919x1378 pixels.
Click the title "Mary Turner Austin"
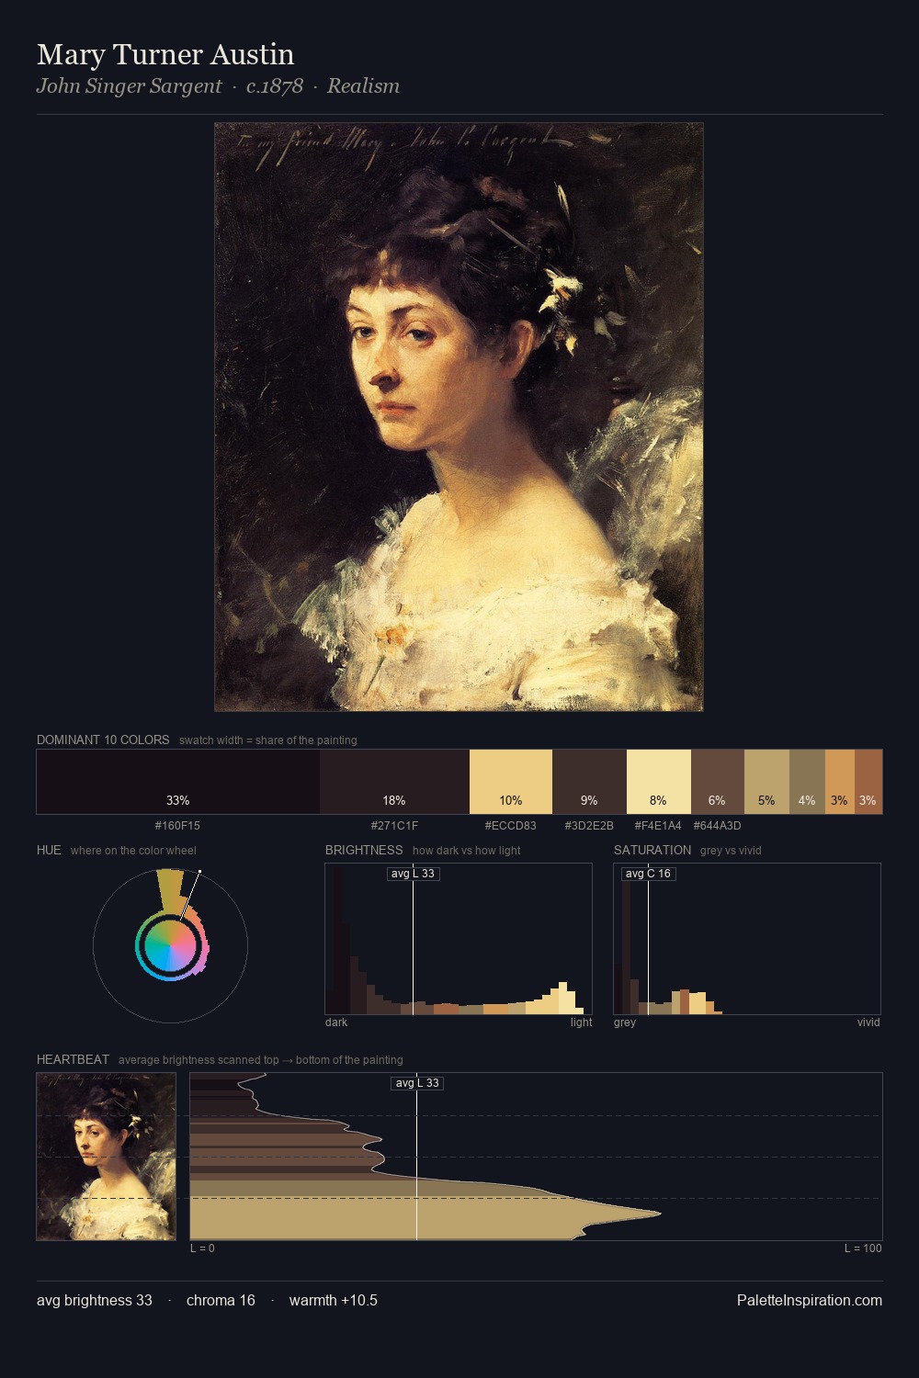click(x=165, y=55)
